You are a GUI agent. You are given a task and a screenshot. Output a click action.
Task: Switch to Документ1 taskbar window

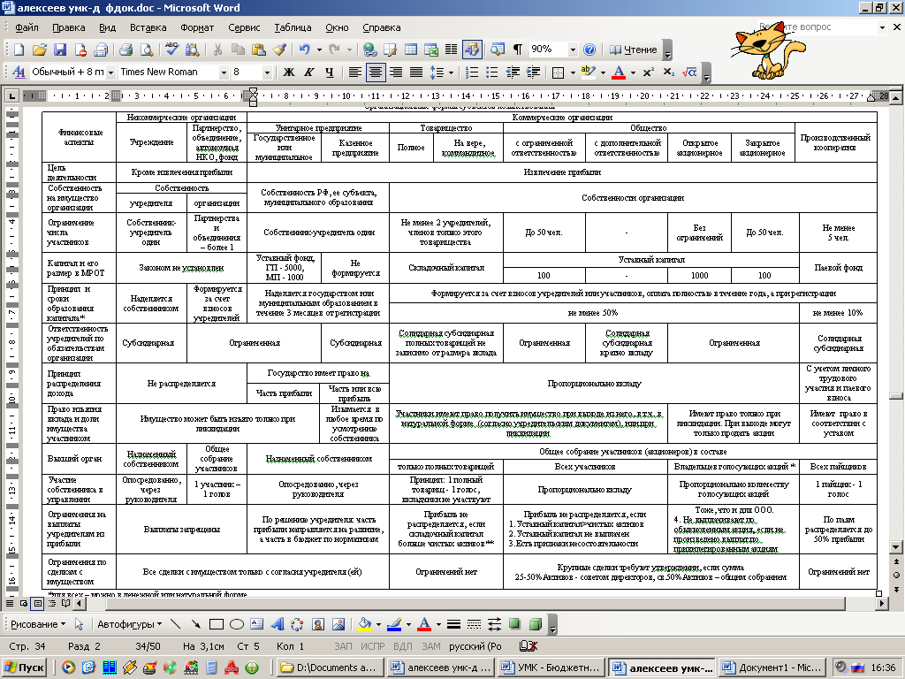(772, 668)
